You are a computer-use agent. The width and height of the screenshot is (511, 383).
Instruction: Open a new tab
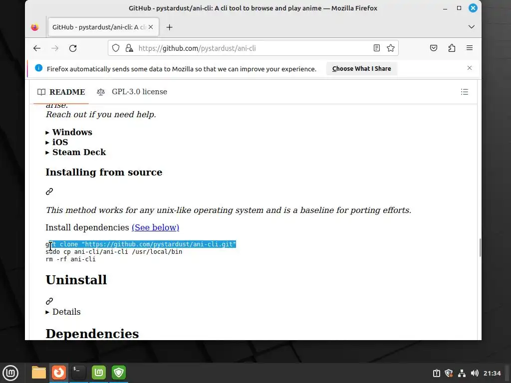[x=170, y=27]
